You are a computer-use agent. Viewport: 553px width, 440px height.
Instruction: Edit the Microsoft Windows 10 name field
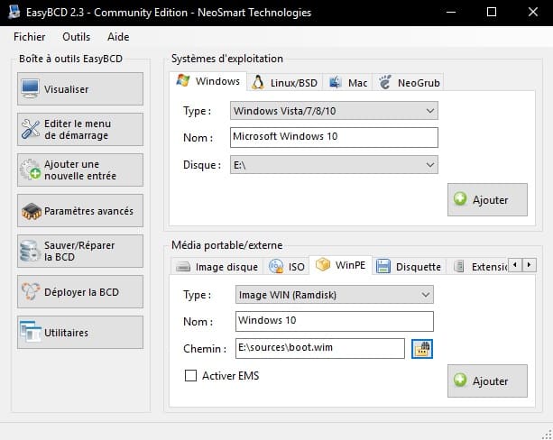point(334,137)
